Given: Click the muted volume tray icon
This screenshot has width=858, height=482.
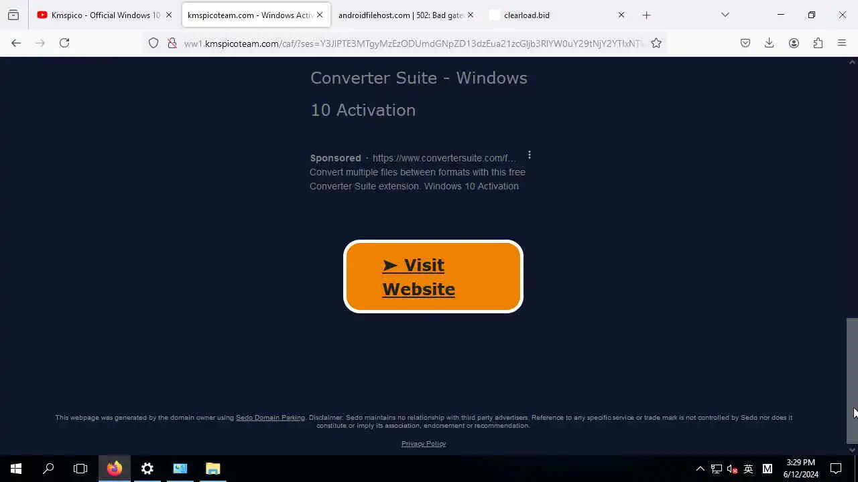Looking at the screenshot, I should (x=733, y=469).
